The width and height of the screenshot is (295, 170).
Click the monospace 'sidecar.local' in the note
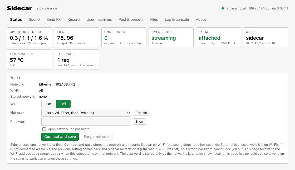(x=48, y=154)
